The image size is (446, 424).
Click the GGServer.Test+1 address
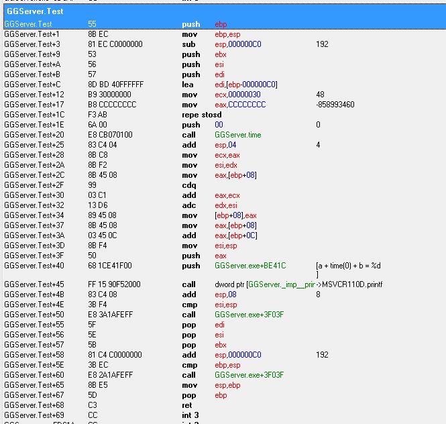click(x=32, y=34)
